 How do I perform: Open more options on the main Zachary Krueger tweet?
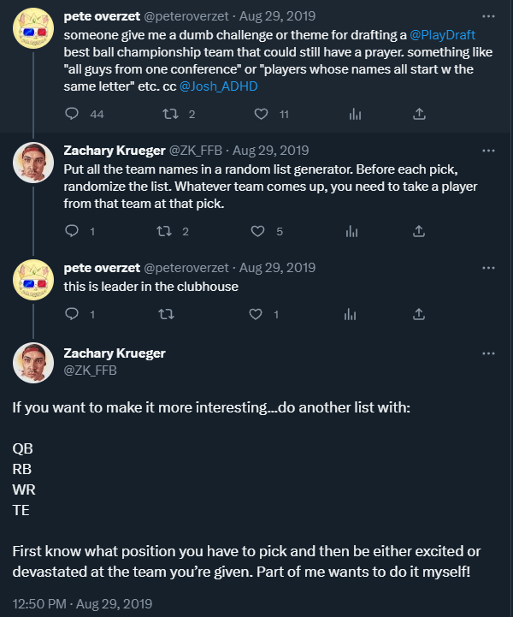[488, 353]
